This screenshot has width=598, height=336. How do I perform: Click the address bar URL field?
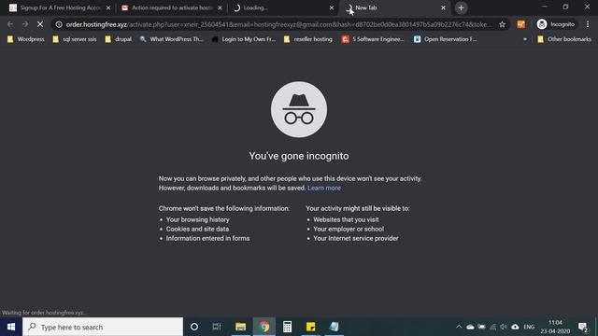pos(278,24)
